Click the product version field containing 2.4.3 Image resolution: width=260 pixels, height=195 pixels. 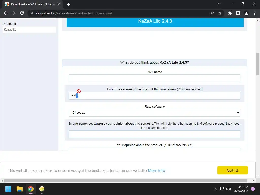pyautogui.click(x=155, y=95)
